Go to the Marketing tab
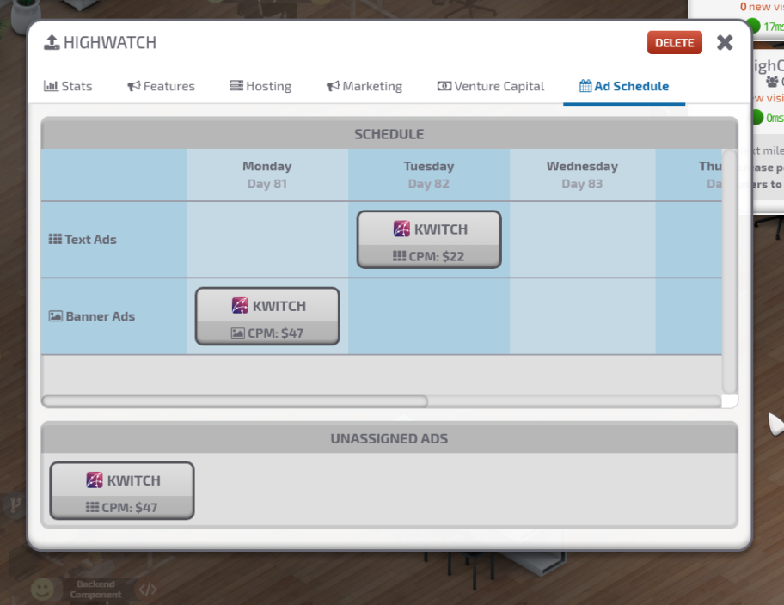The width and height of the screenshot is (784, 605). pyautogui.click(x=364, y=86)
